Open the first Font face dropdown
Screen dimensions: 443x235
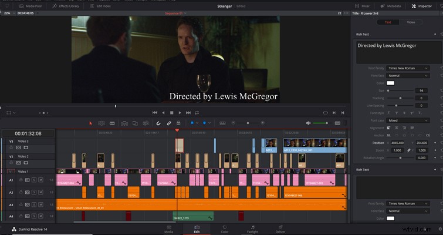coord(408,76)
